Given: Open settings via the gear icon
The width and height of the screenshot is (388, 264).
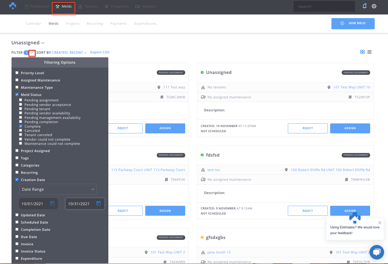Looking at the screenshot, I should pyautogui.click(x=374, y=6).
